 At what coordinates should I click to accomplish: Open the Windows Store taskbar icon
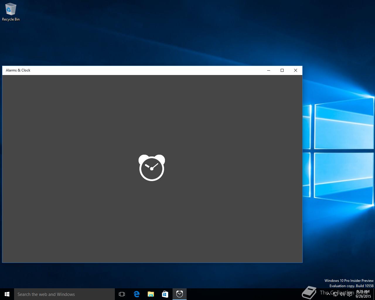tap(165, 294)
